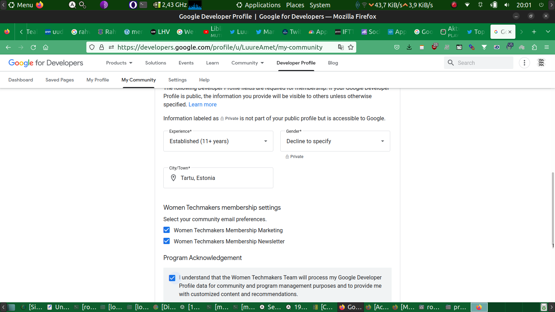Click the uBlock Origin extension icon
Viewport: 555px width, 312px height.
pyautogui.click(x=435, y=47)
